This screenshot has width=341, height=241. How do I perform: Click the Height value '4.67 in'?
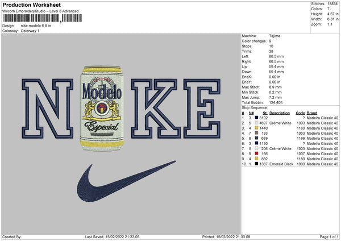[332, 14]
